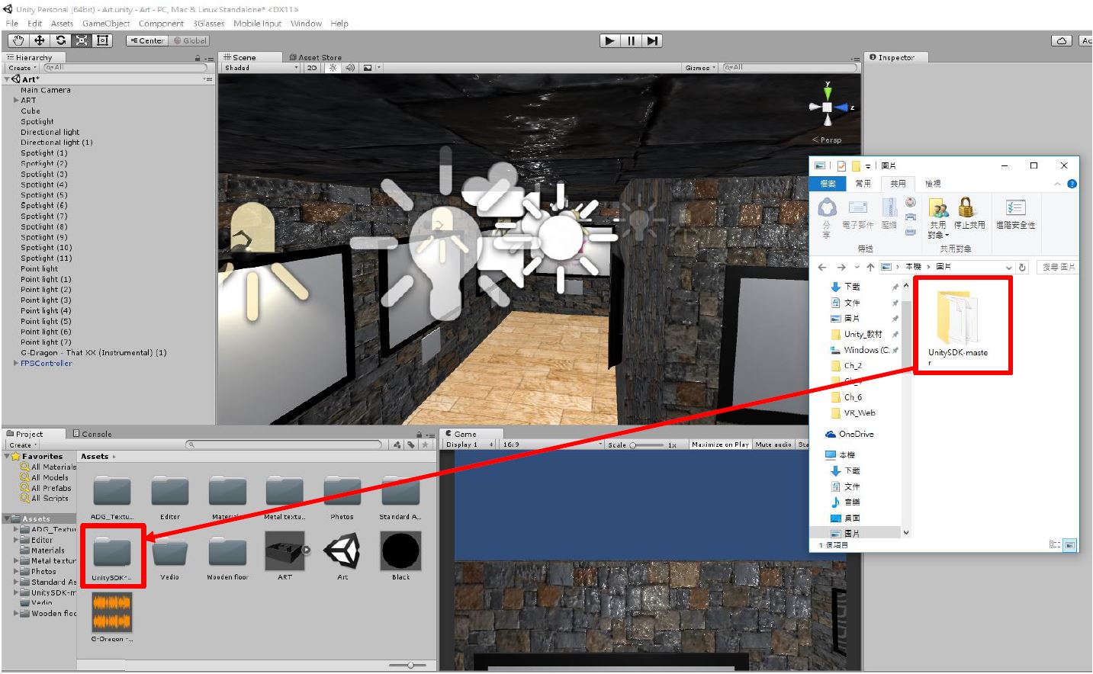The height and width of the screenshot is (674, 1093).
Task: Open the Gizmos dropdown
Action: coord(700,68)
